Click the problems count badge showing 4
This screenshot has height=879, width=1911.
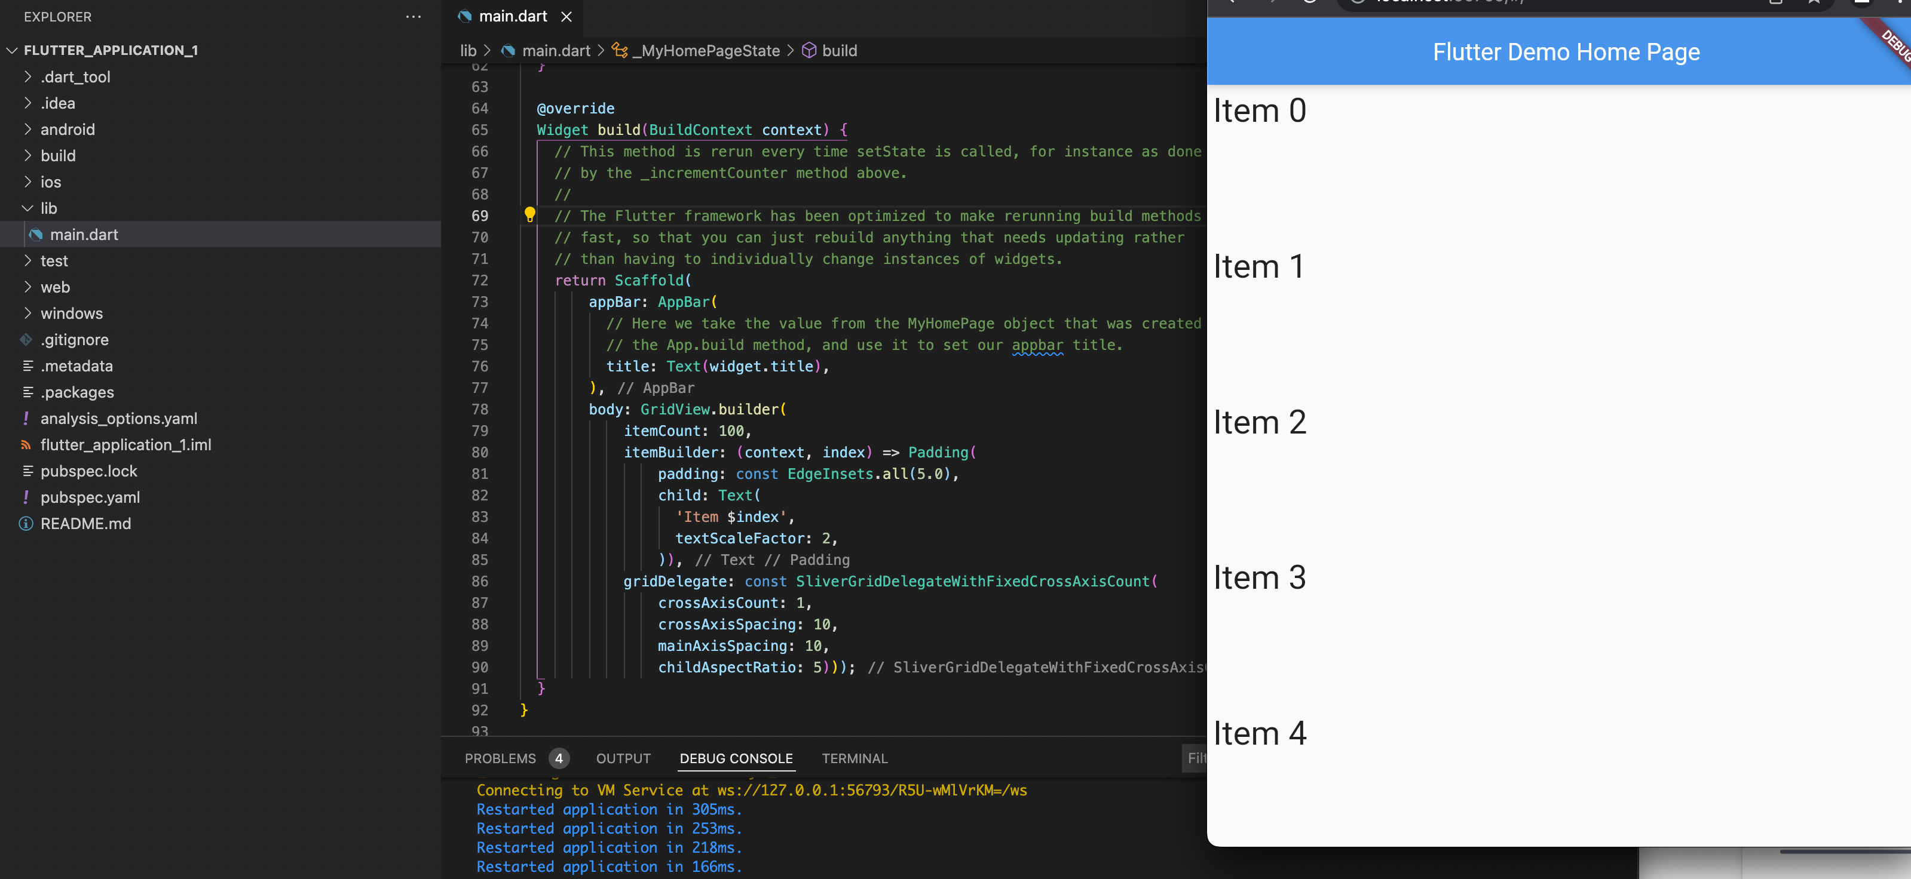tap(559, 758)
